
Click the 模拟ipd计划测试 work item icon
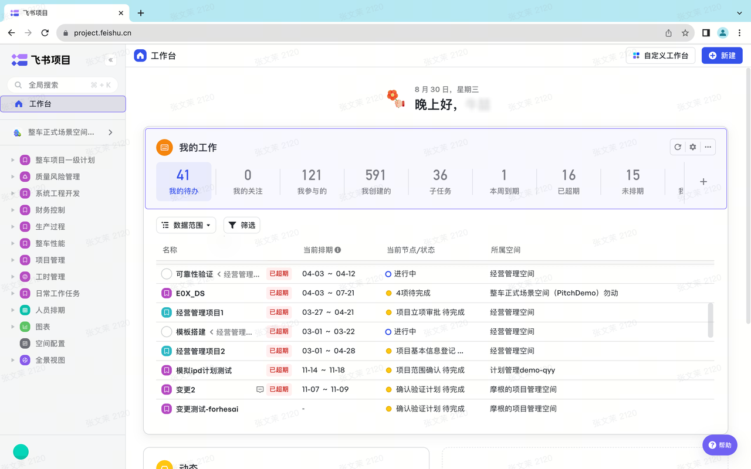167,371
